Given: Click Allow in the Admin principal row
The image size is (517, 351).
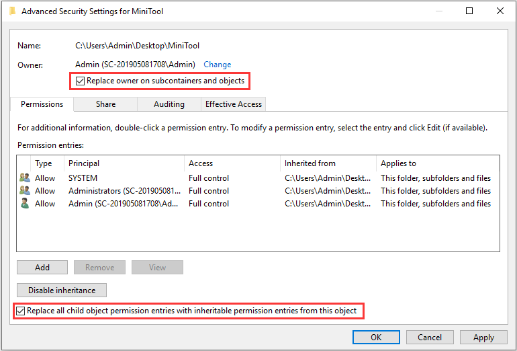Looking at the screenshot, I should pos(45,203).
